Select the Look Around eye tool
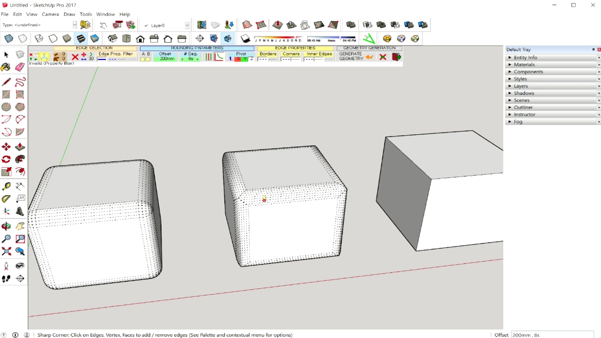The image size is (601, 338). pyautogui.click(x=20, y=266)
